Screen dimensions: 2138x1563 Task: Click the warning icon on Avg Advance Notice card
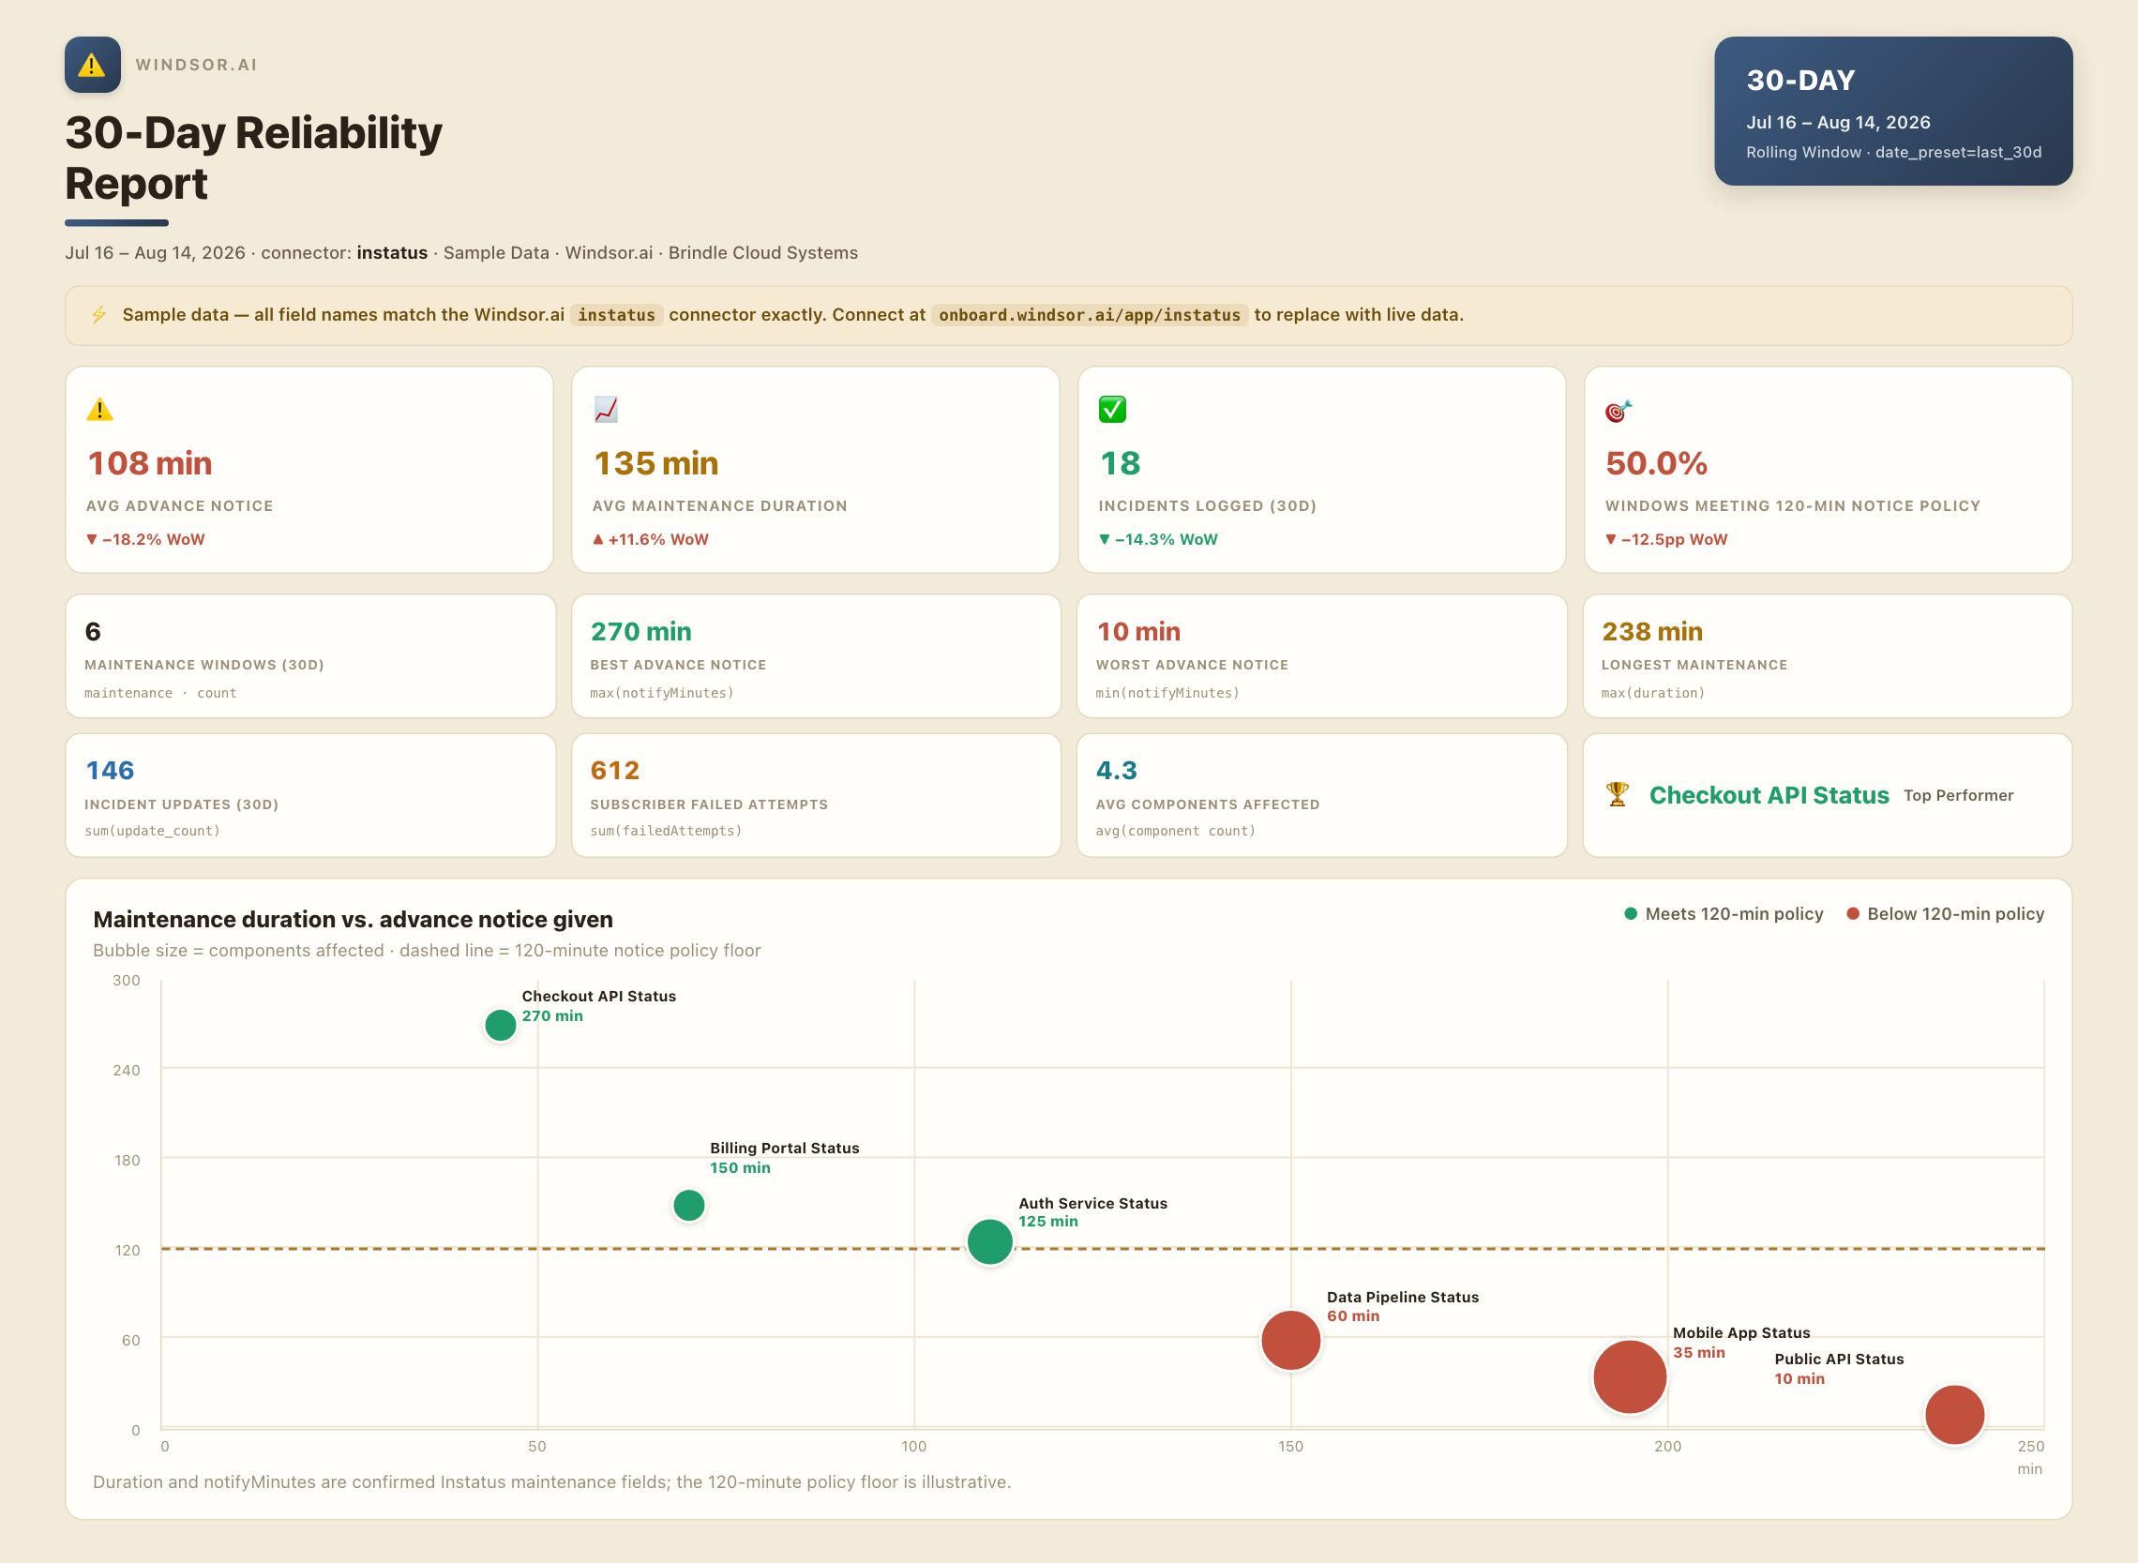[99, 410]
